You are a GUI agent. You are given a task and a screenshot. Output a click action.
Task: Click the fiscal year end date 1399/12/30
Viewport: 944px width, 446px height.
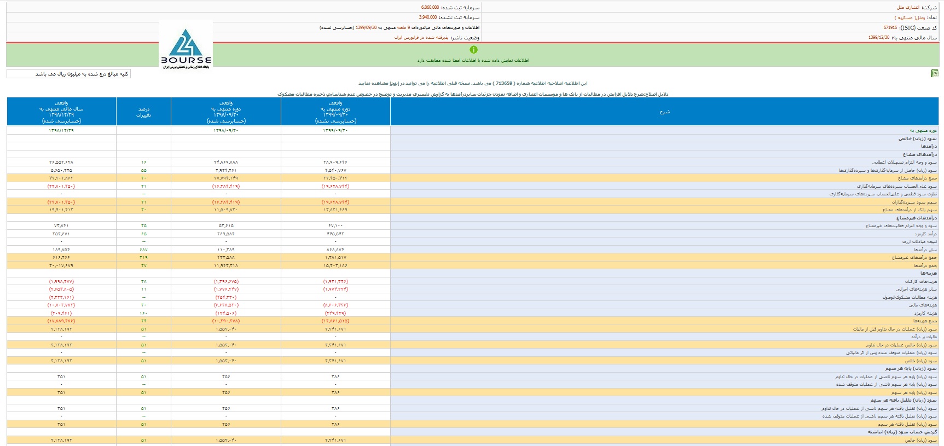pyautogui.click(x=879, y=38)
